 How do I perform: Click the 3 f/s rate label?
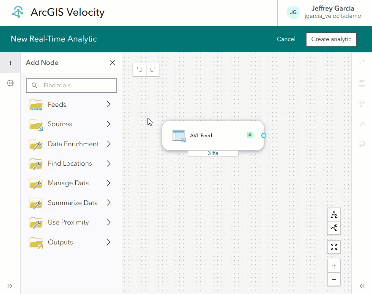[x=213, y=153]
